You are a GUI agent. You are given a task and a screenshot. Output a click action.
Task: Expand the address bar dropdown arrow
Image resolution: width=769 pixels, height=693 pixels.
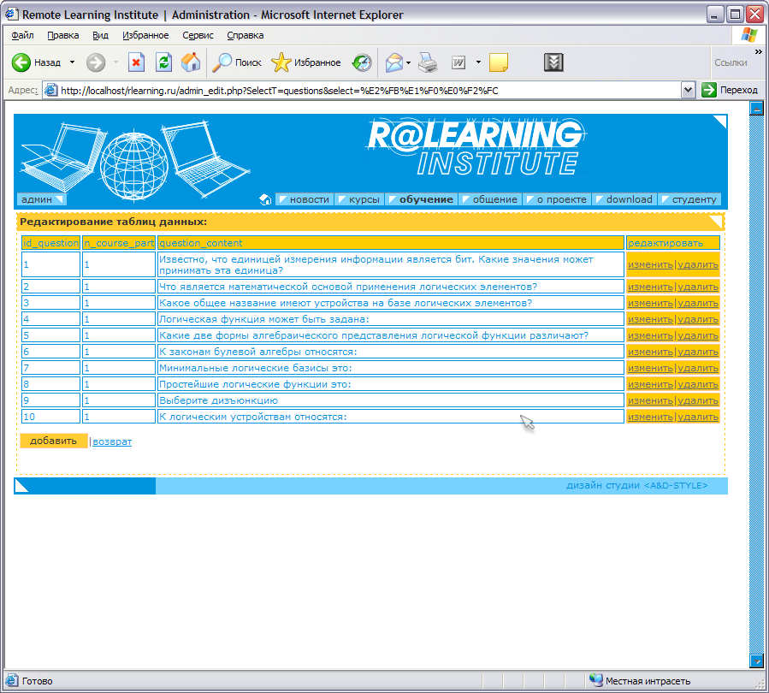(x=688, y=90)
